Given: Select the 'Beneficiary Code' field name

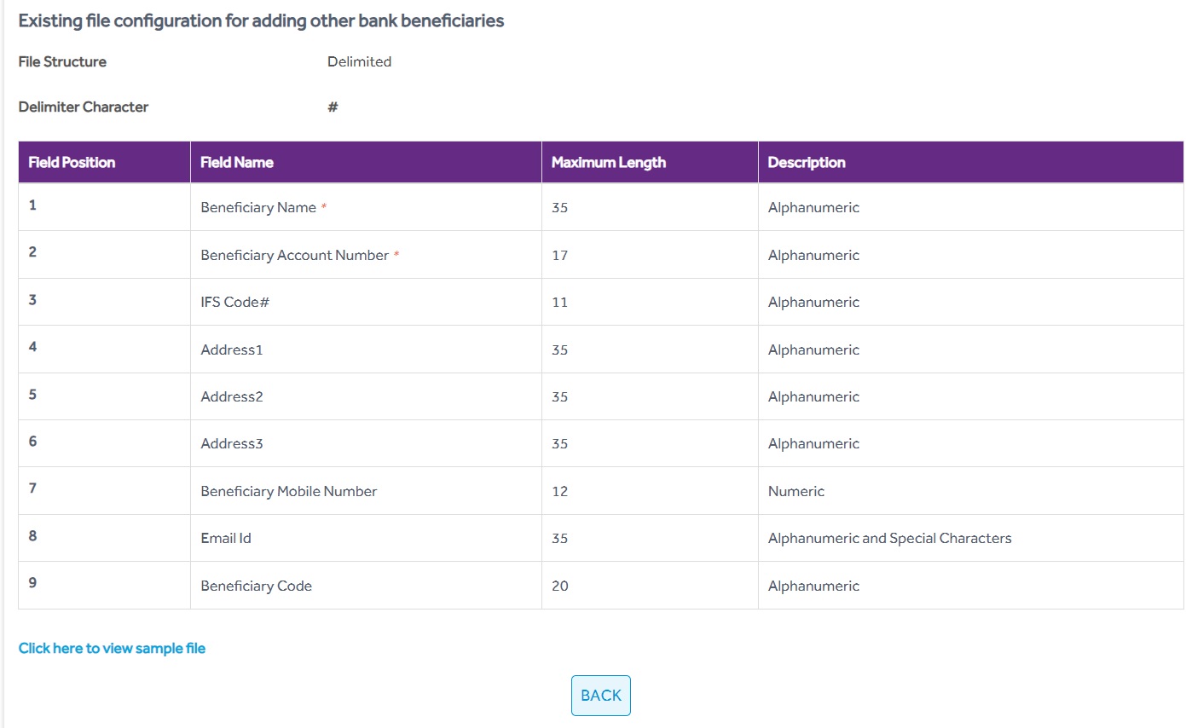Looking at the screenshot, I should 256,586.
